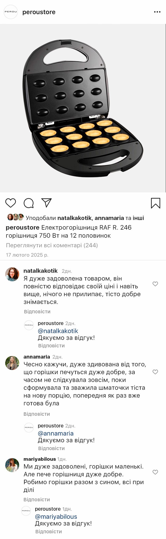Screen dimensions: 166x539
Task: Open the peroustore username in header
Action: pyautogui.click(x=39, y=12)
